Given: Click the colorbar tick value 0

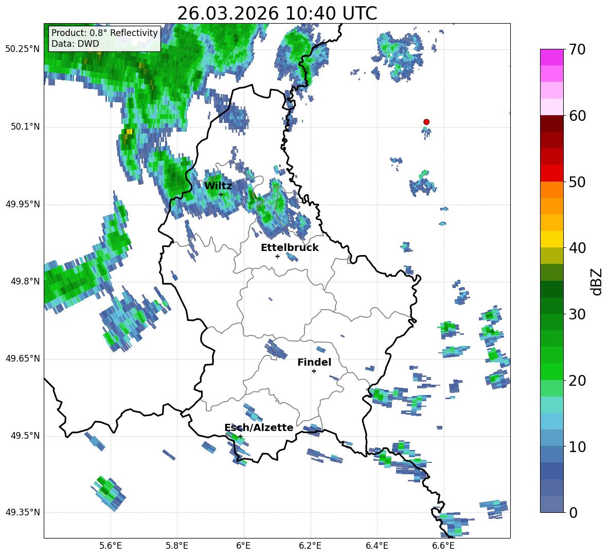Looking at the screenshot, I should [573, 512].
